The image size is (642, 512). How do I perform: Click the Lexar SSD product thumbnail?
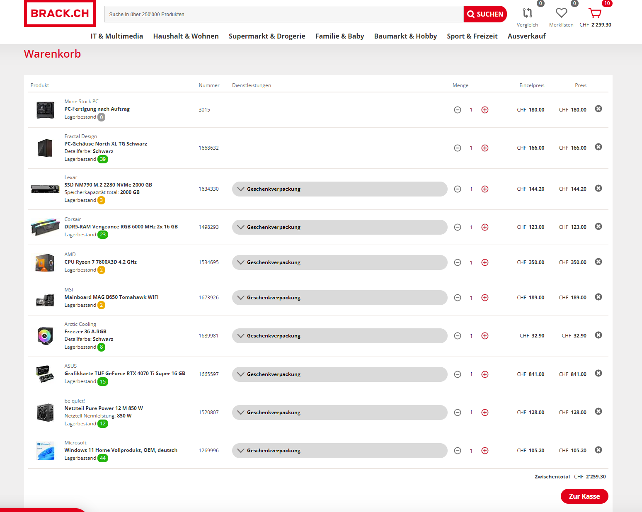tap(45, 189)
